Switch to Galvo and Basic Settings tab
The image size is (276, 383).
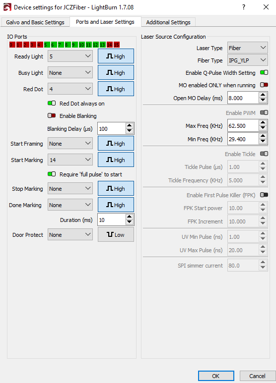(x=35, y=22)
